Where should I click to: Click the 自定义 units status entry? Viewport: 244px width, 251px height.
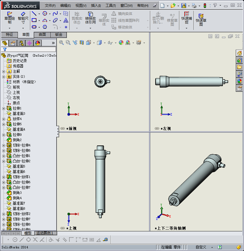coord(201,247)
